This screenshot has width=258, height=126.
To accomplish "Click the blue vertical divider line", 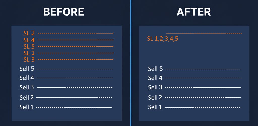I will (x=131, y=63).
